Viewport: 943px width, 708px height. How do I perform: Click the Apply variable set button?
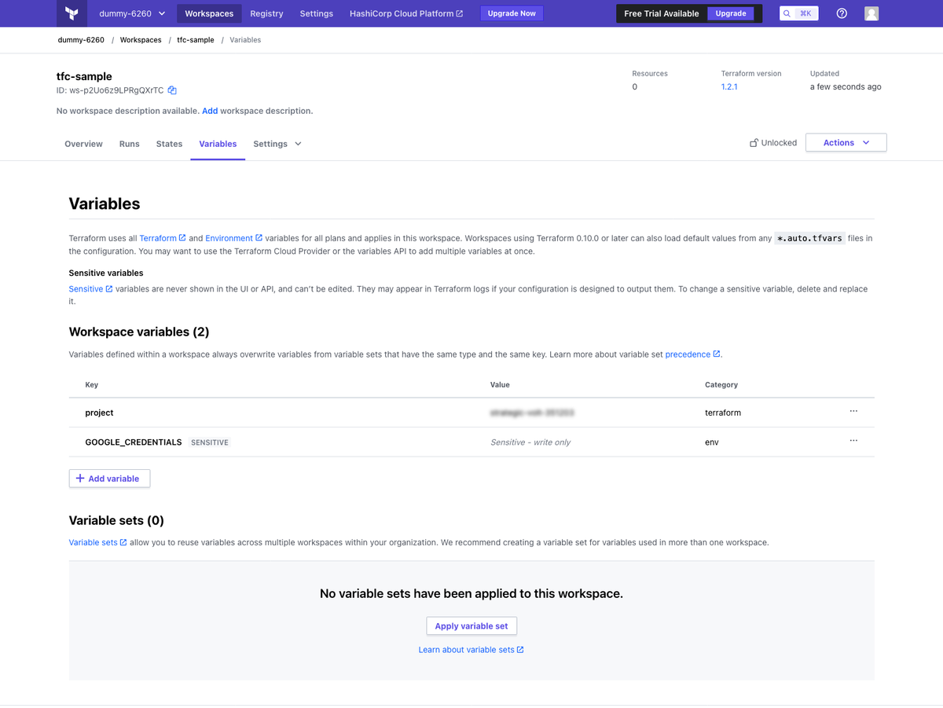click(x=472, y=626)
